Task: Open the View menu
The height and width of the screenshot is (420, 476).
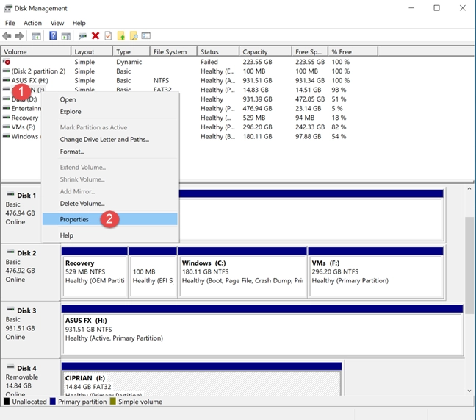Action: [57, 23]
